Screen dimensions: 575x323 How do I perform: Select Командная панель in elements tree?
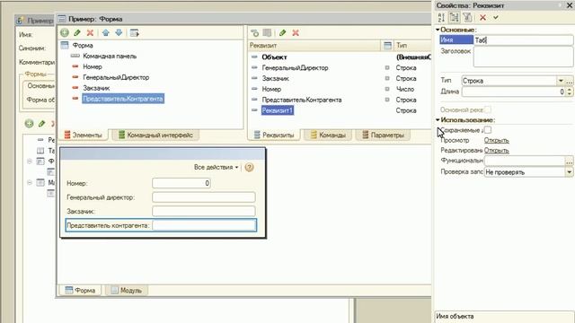click(110, 56)
